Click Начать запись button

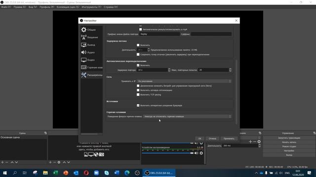[x=289, y=142]
